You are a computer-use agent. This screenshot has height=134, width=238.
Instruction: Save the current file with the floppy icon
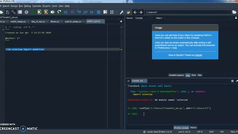pyautogui.click(x=7, y=12)
